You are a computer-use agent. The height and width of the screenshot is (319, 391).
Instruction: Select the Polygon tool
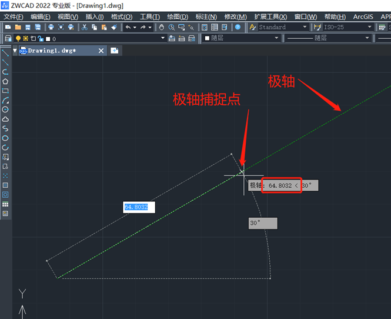[x=5, y=81]
